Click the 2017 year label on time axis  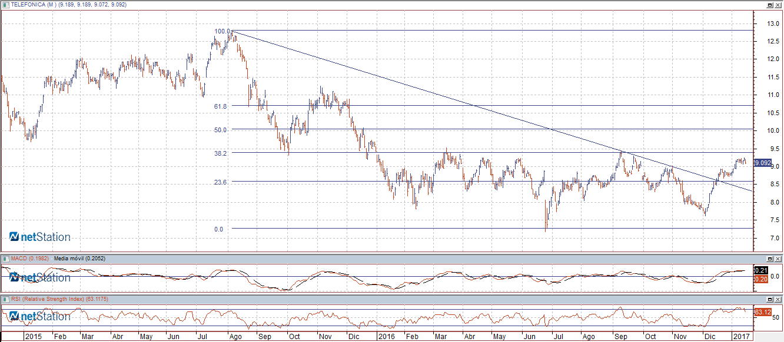pos(740,337)
